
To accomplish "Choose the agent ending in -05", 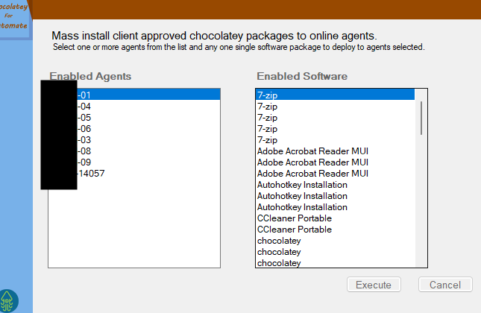I will coord(134,118).
